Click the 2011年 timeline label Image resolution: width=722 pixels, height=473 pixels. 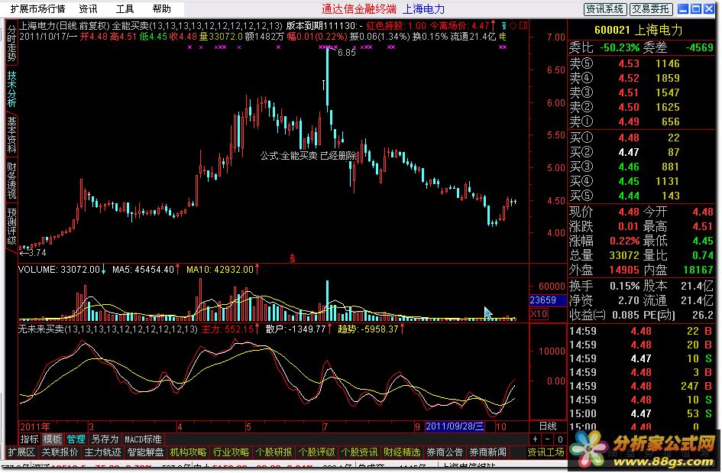[34, 426]
